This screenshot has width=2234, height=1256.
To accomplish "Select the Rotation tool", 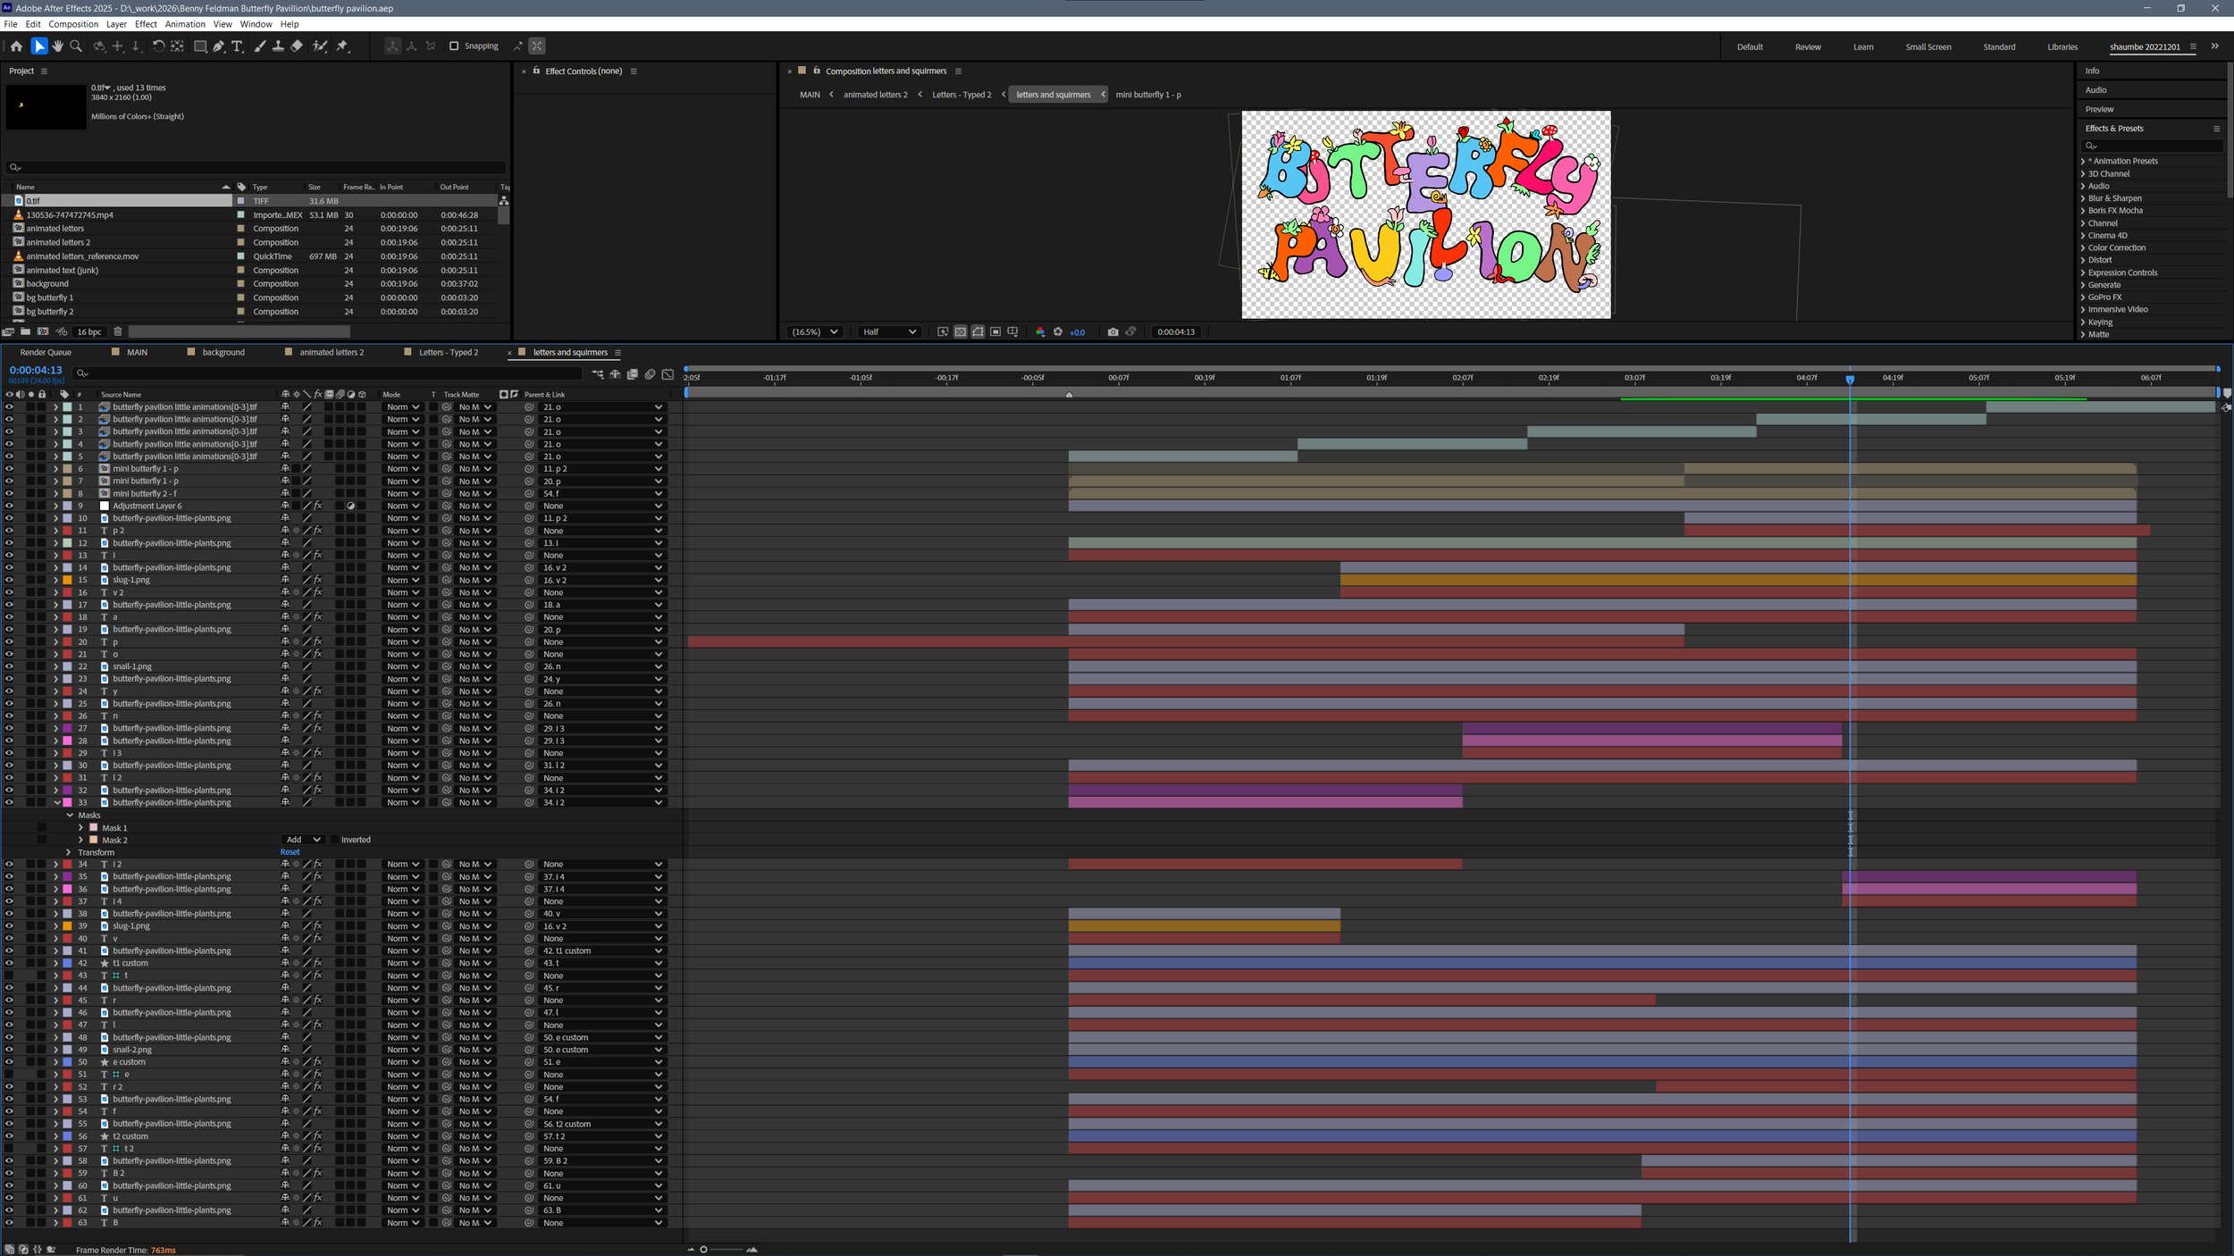I will pos(158,46).
